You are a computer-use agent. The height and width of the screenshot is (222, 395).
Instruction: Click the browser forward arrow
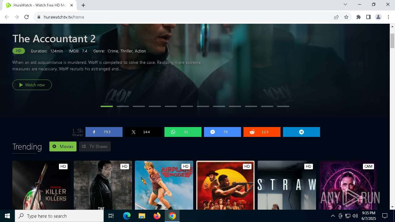[17, 17]
